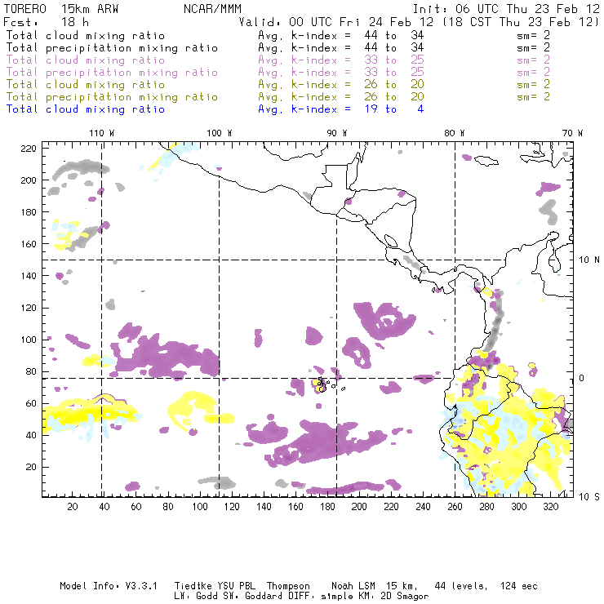Click the "100 W" longitude label
This screenshot has width=604, height=604.
(220, 133)
